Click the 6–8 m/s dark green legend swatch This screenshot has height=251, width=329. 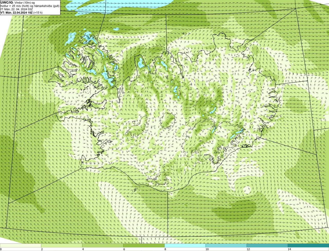pyautogui.click(x=144, y=245)
